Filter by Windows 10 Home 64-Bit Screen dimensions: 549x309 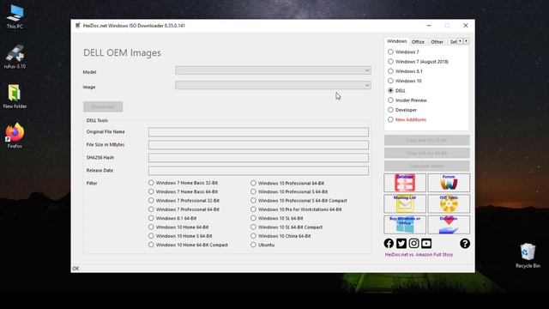point(151,227)
